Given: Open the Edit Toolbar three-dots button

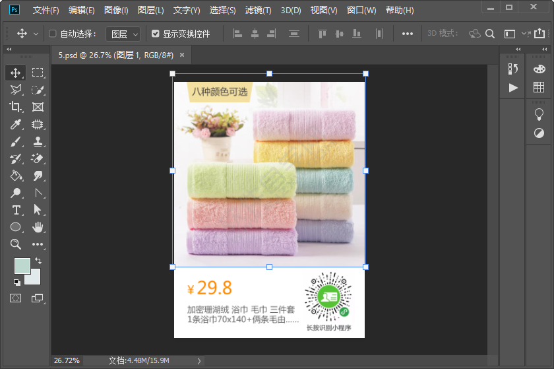Looking at the screenshot, I should pos(38,244).
